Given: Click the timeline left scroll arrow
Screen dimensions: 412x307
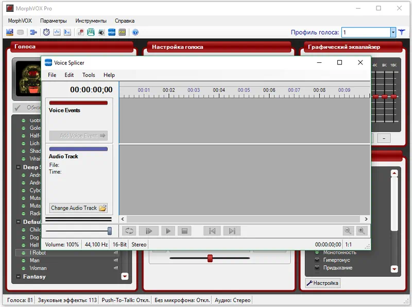Looking at the screenshot, I should tap(123, 219).
